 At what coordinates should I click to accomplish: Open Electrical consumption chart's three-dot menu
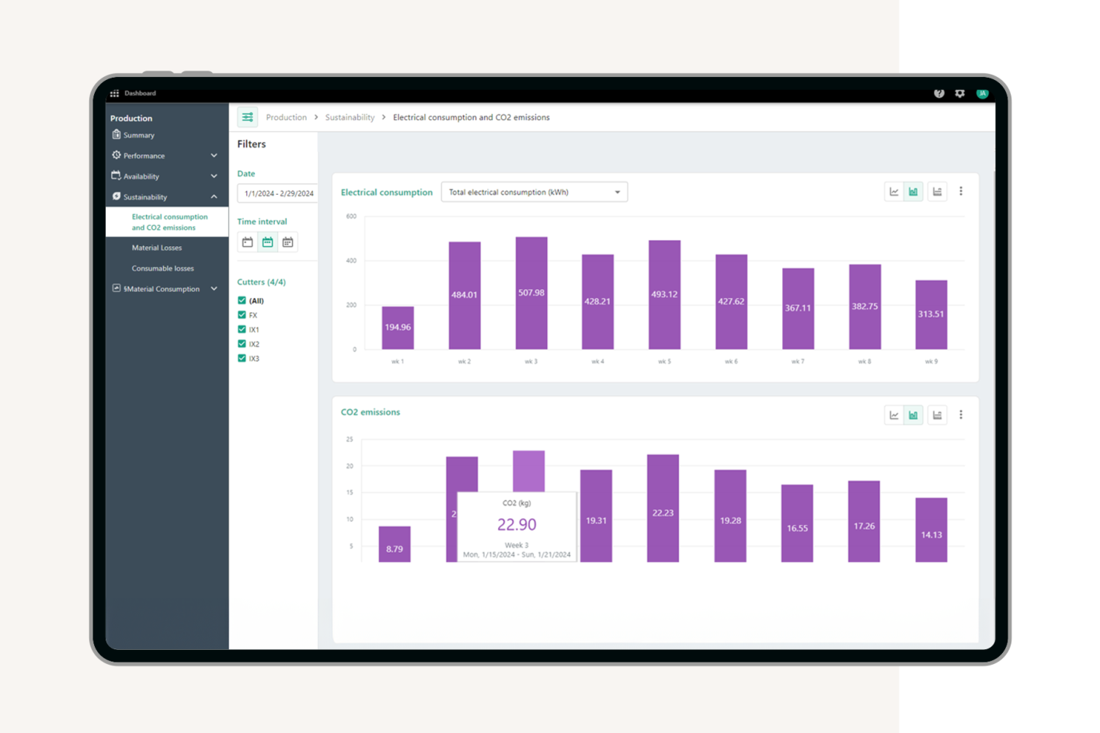pyautogui.click(x=961, y=192)
